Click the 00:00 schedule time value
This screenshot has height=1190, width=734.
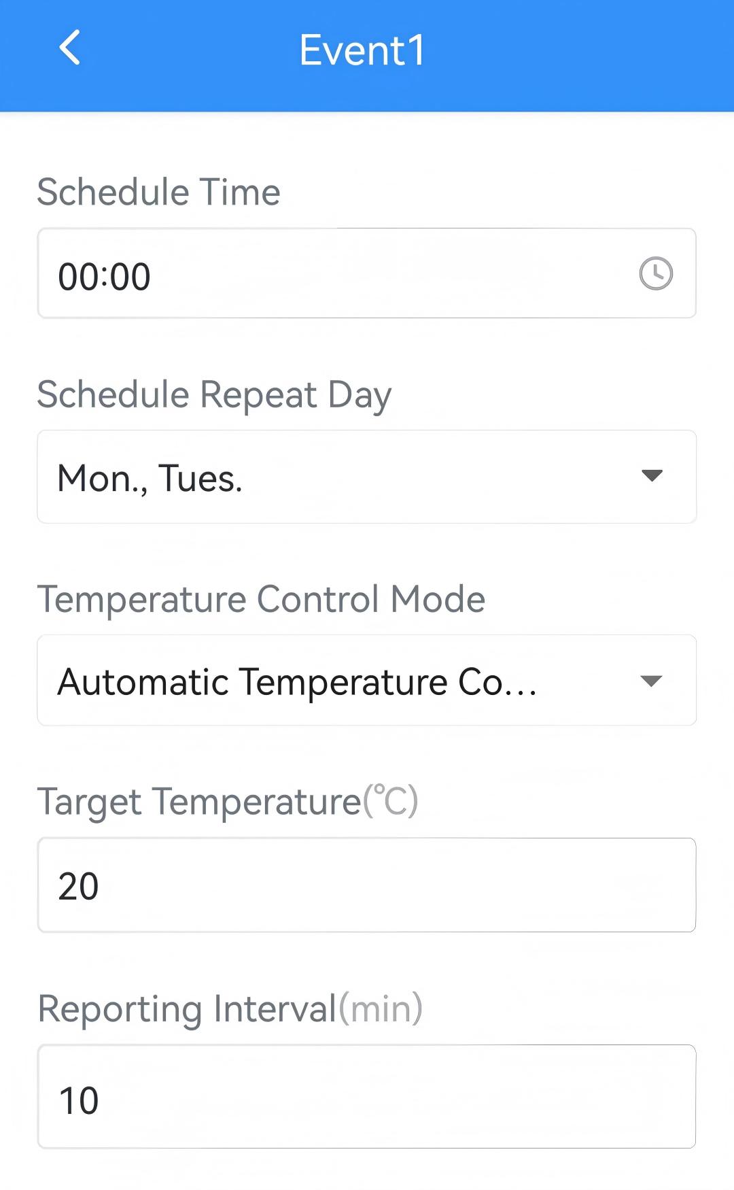point(104,277)
